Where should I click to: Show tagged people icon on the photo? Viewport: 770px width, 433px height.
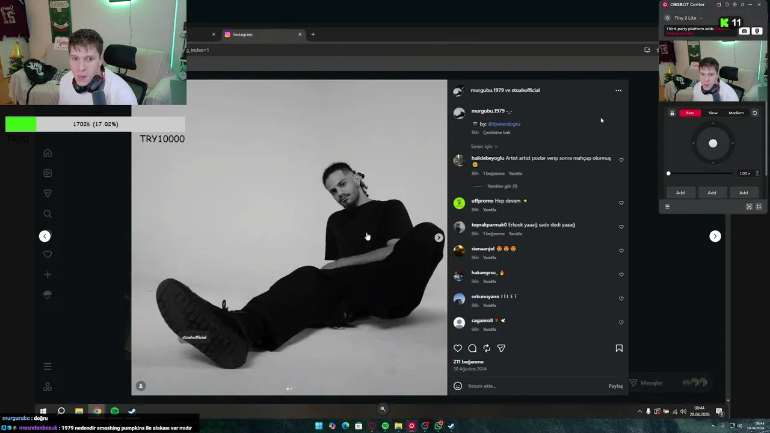pyautogui.click(x=141, y=386)
